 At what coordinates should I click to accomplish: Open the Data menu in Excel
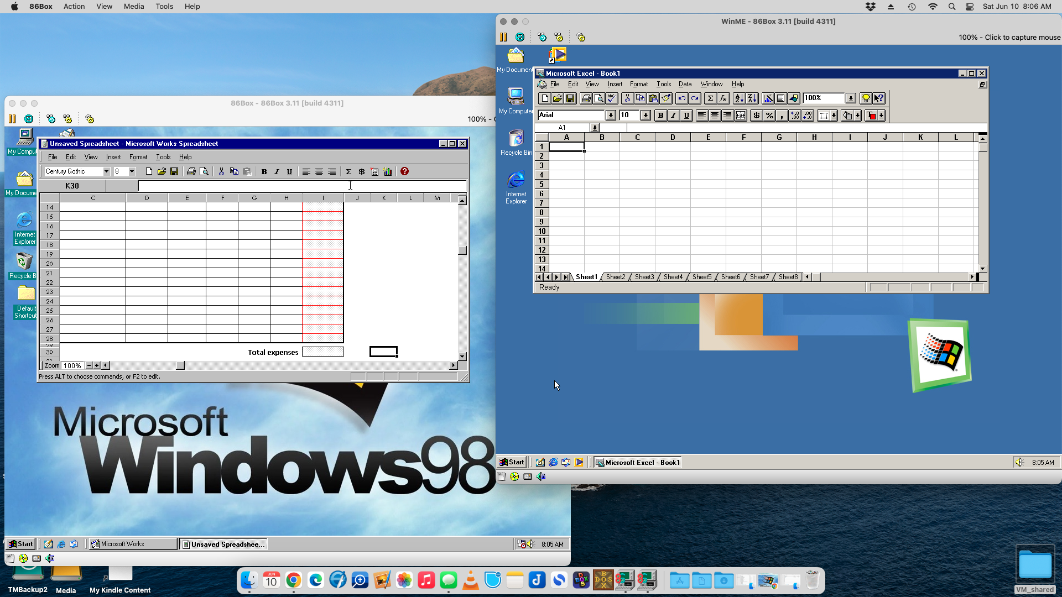tap(685, 84)
